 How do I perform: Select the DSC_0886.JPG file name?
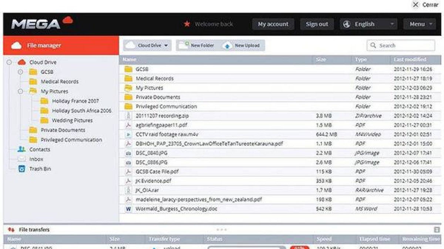click(152, 162)
